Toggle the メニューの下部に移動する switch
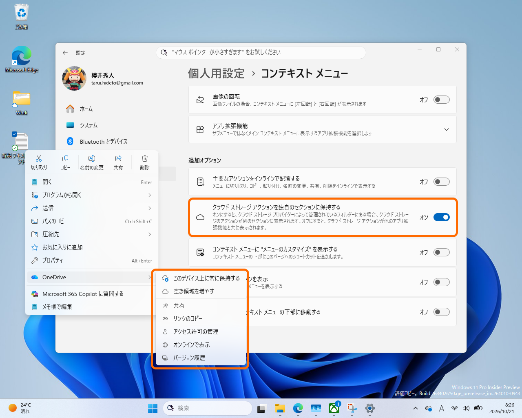522x418 pixels. click(x=442, y=312)
